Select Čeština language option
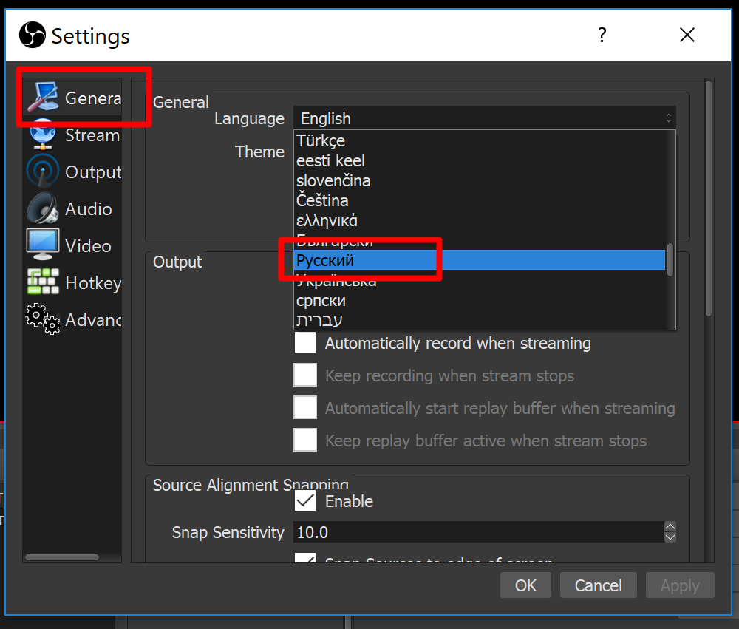 pyautogui.click(x=322, y=200)
